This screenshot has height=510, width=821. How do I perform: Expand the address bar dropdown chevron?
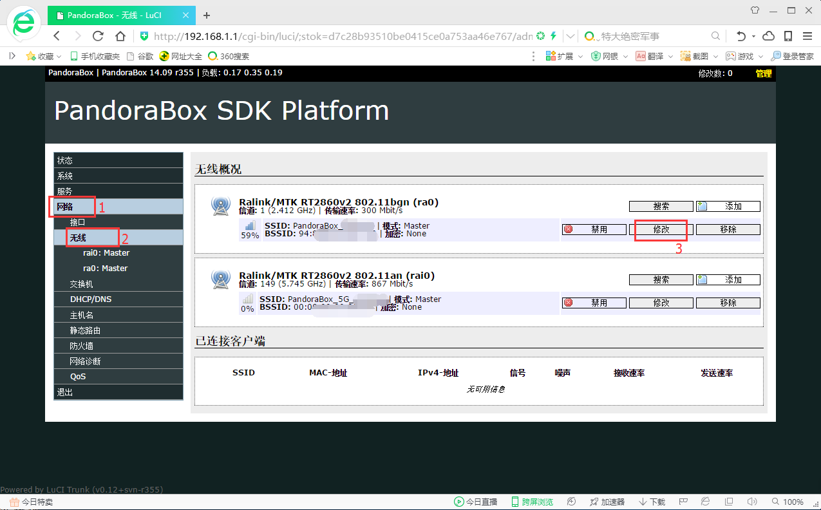[x=571, y=36]
